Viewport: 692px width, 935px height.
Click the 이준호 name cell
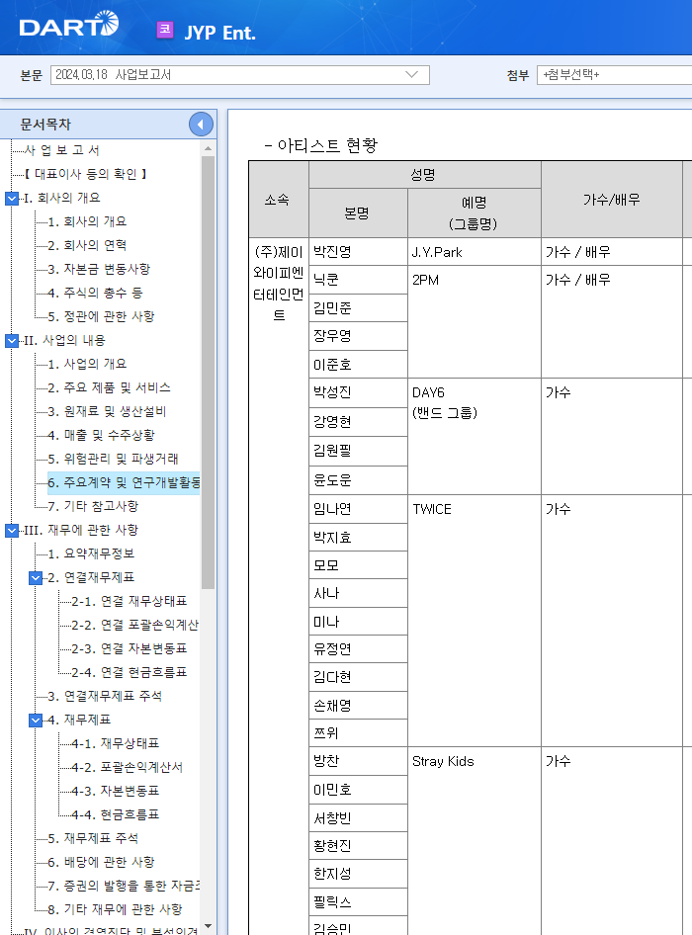(x=358, y=365)
